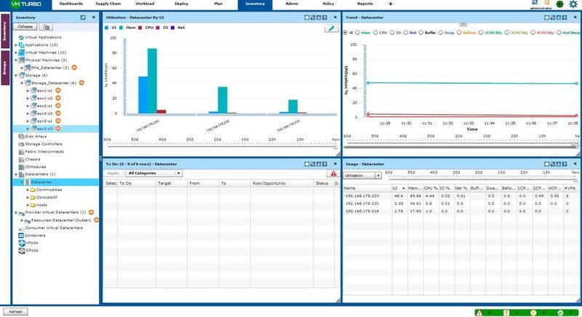Click the lock icon above administrator
The width and height of the screenshot is (582, 317).
click(x=546, y=3)
